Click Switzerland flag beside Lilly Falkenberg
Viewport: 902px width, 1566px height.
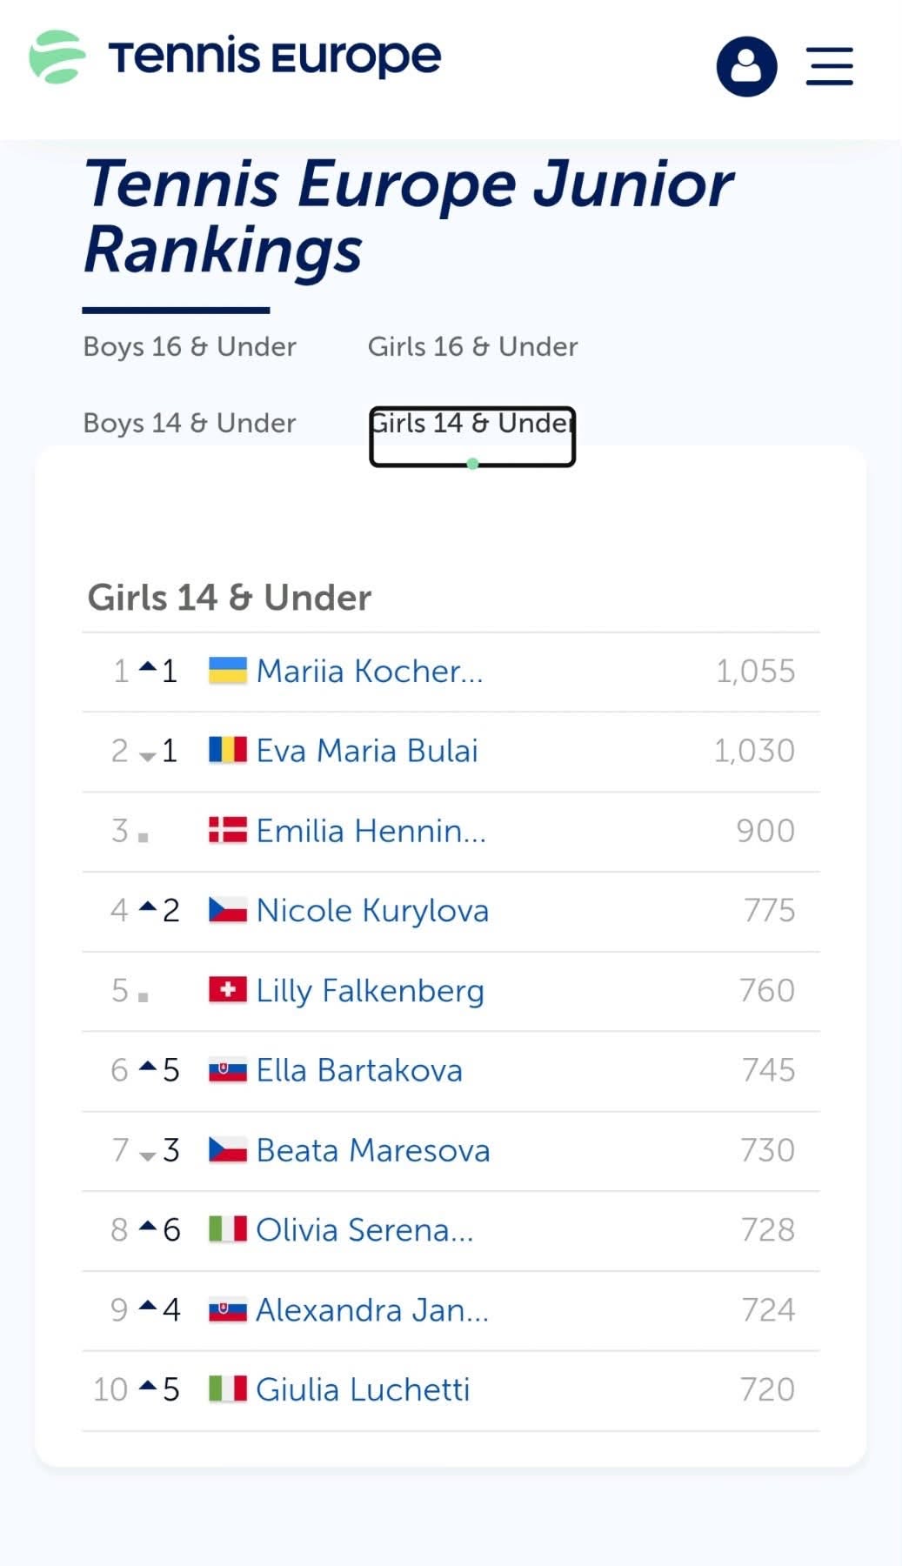[x=228, y=990]
